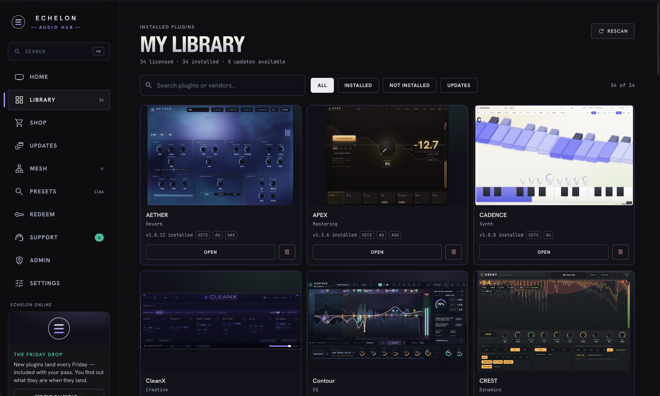Open the Contour EQ screenshot thumbnail

(387, 321)
